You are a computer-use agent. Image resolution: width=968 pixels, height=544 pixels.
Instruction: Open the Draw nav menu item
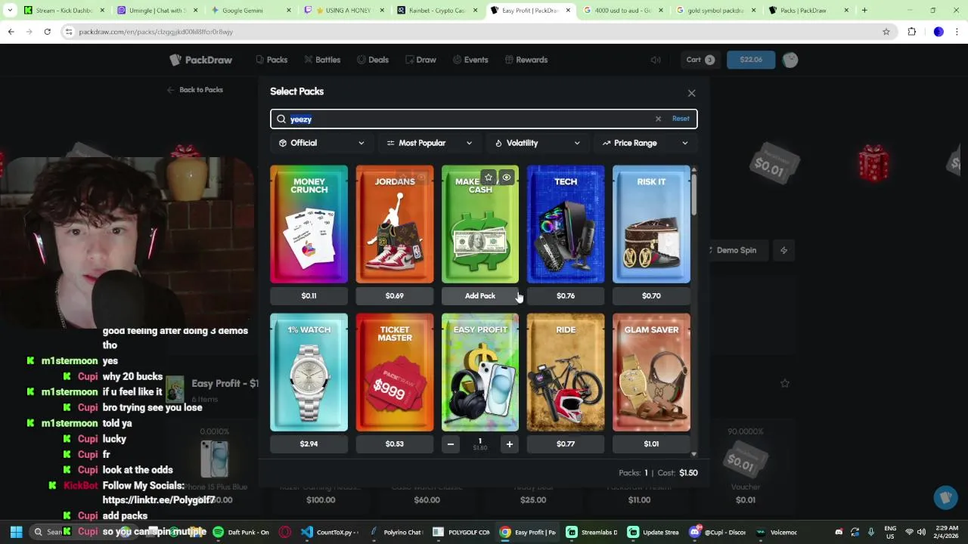(x=420, y=60)
